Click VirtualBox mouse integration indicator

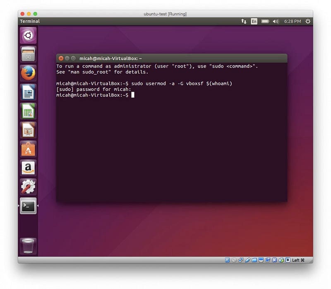pos(281,260)
